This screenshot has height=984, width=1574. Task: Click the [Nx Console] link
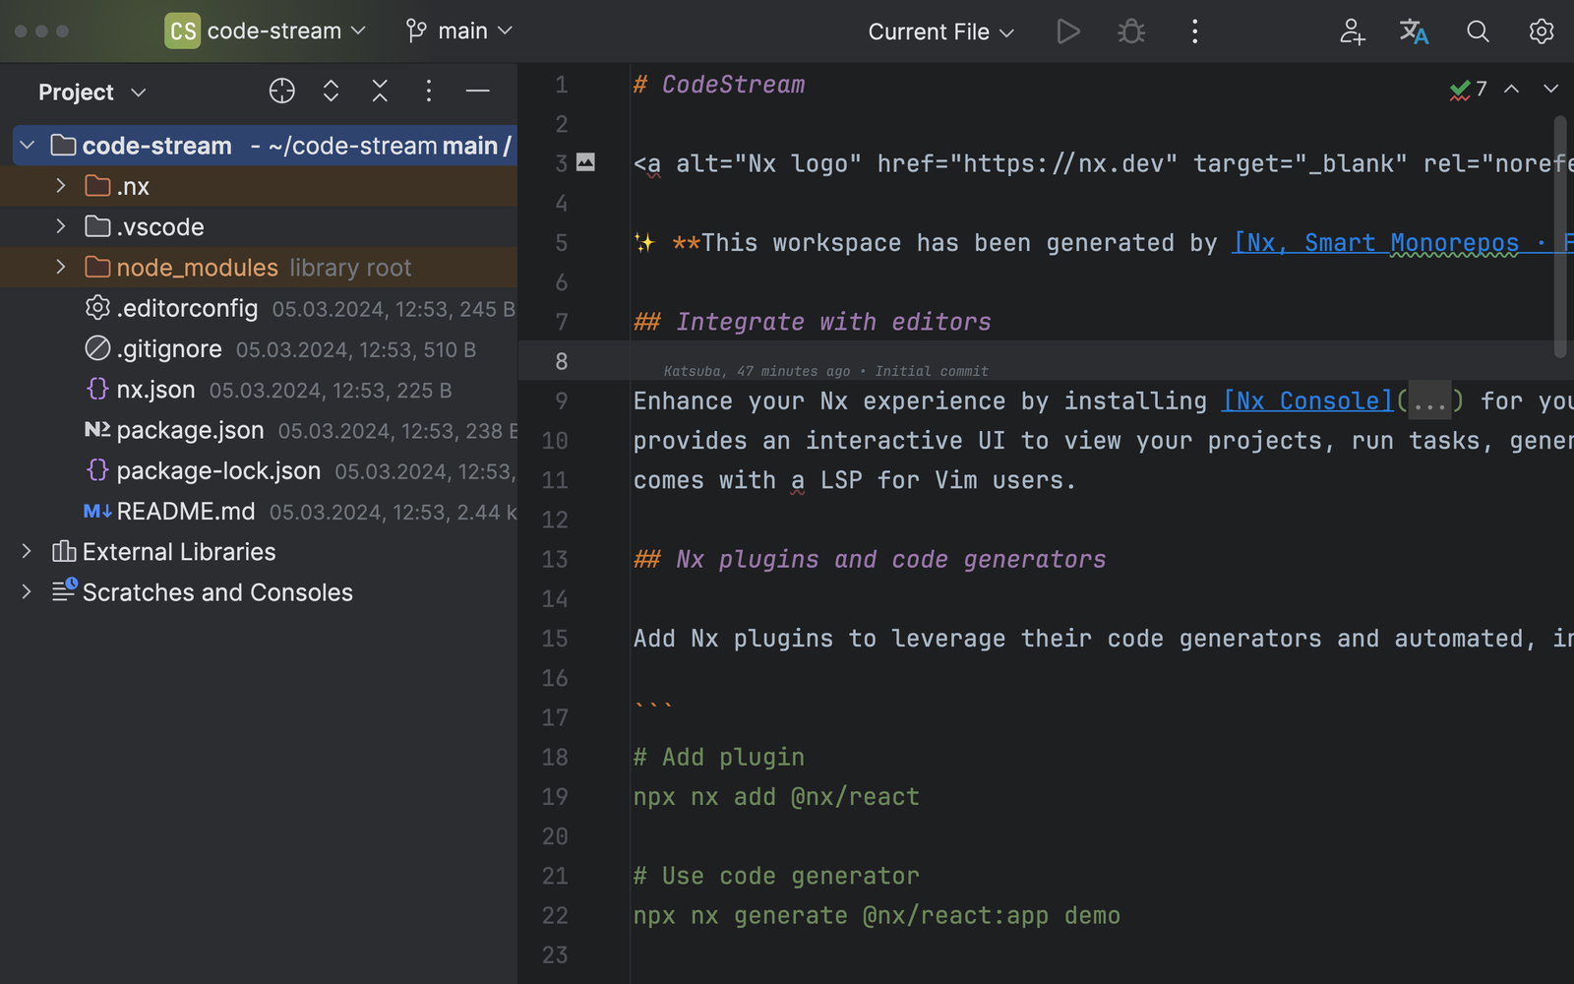coord(1308,400)
